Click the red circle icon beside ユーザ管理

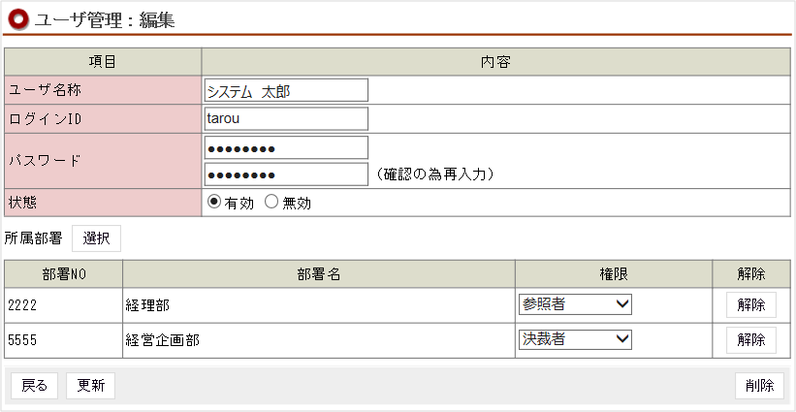click(18, 19)
